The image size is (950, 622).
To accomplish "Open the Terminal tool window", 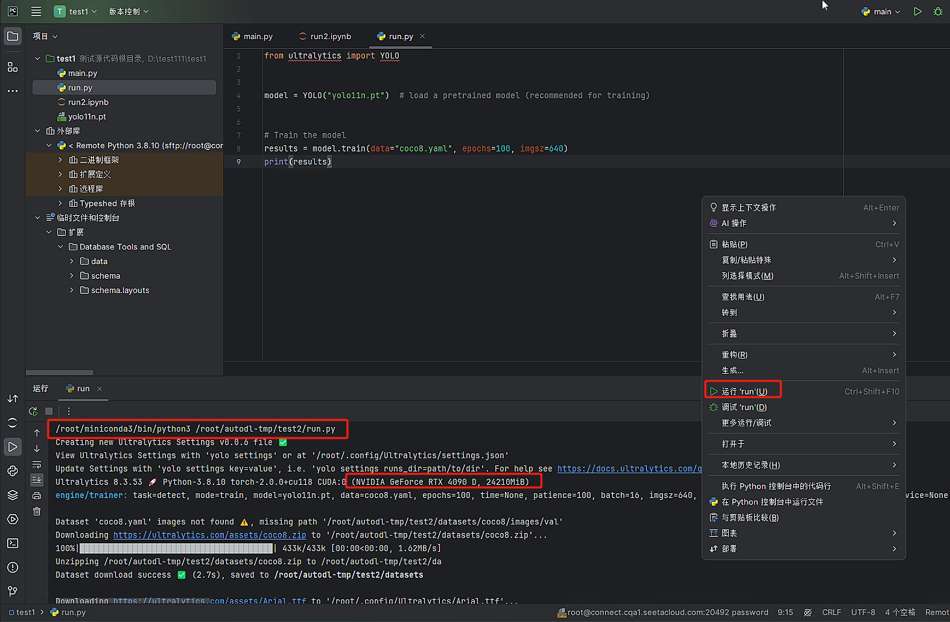I will pyautogui.click(x=12, y=543).
